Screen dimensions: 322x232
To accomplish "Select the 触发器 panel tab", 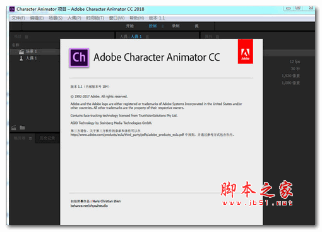I will tap(20, 138).
